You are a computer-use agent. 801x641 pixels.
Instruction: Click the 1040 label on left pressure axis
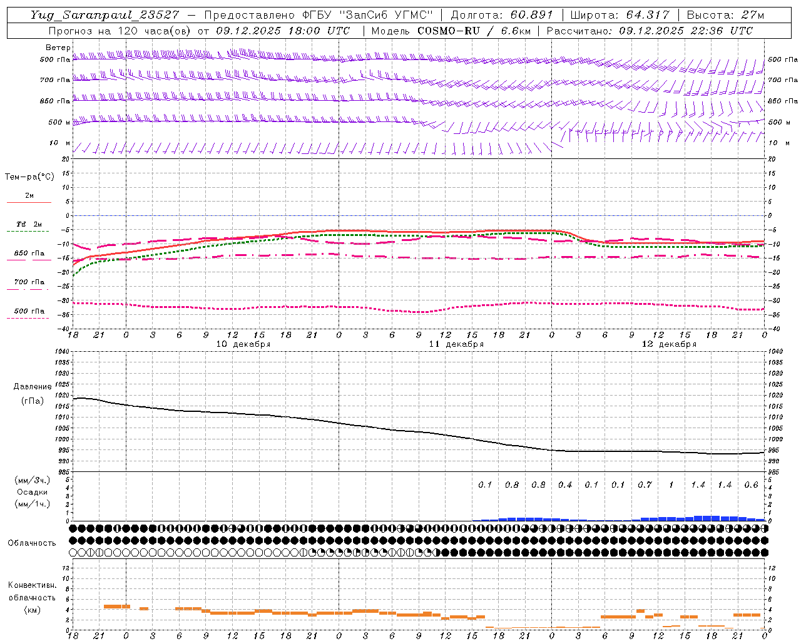point(63,351)
